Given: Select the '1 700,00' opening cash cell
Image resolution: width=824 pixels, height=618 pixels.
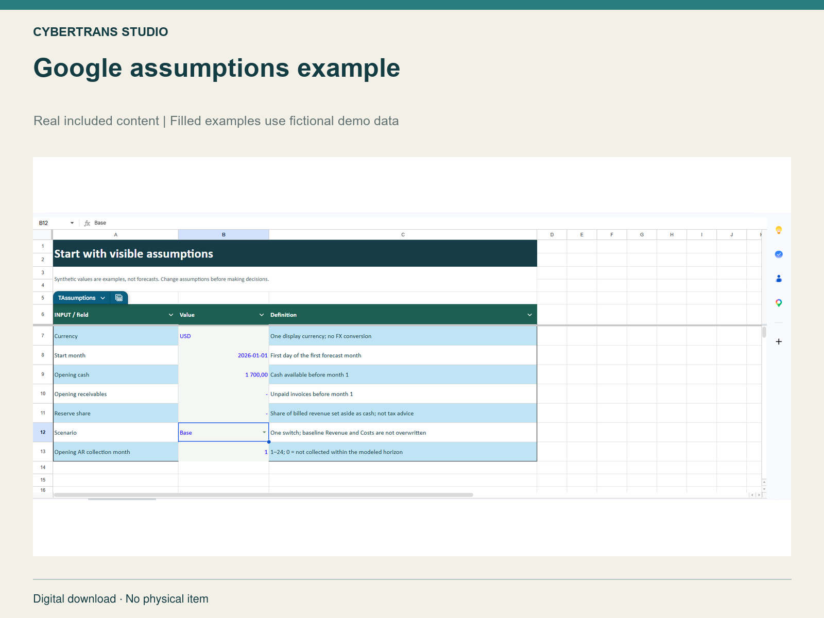Looking at the screenshot, I should tap(224, 374).
